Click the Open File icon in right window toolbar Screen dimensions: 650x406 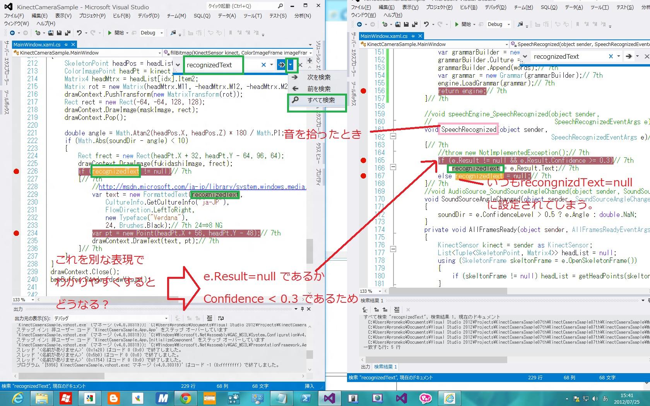[398, 24]
